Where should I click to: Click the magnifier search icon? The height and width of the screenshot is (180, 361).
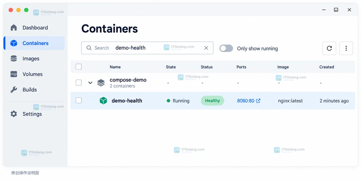click(x=89, y=48)
